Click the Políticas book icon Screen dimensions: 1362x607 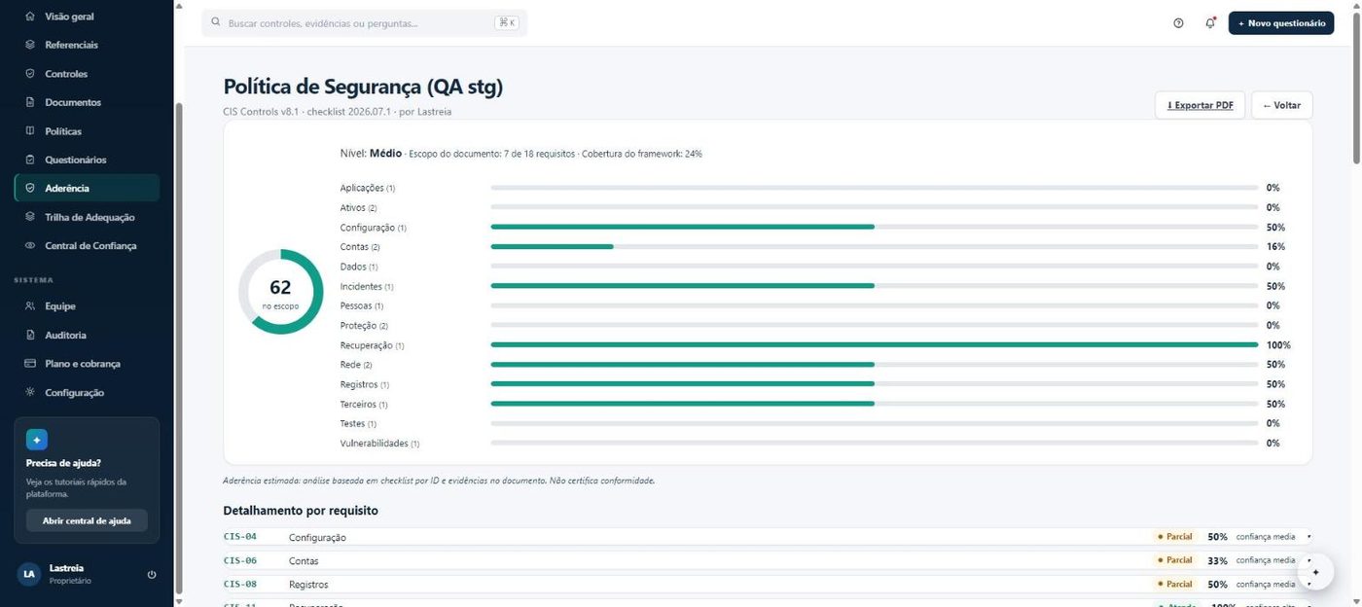click(30, 131)
